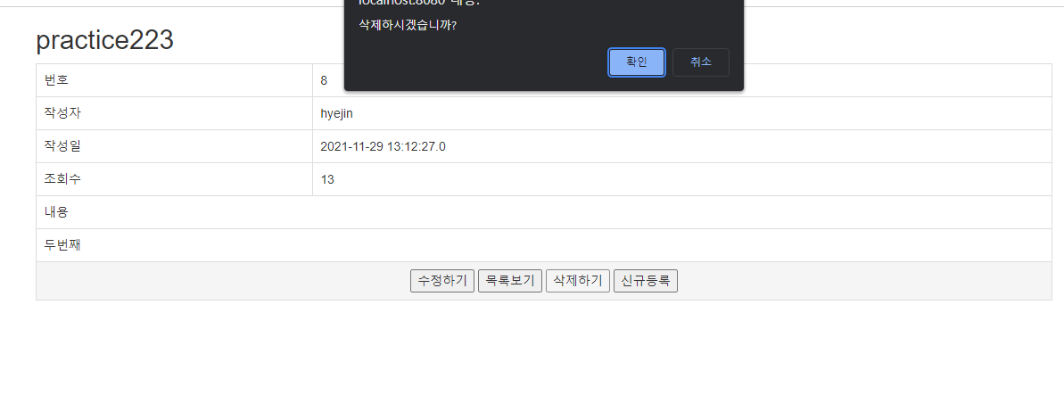Confirm deletion with the 확인 button
Image resolution: width=1064 pixels, height=412 pixels.
coord(637,62)
